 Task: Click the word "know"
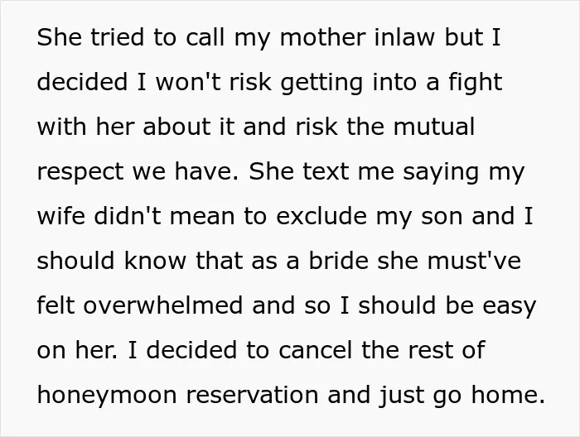[x=155, y=261]
